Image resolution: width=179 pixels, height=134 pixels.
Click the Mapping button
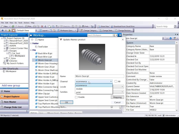click(117, 97)
